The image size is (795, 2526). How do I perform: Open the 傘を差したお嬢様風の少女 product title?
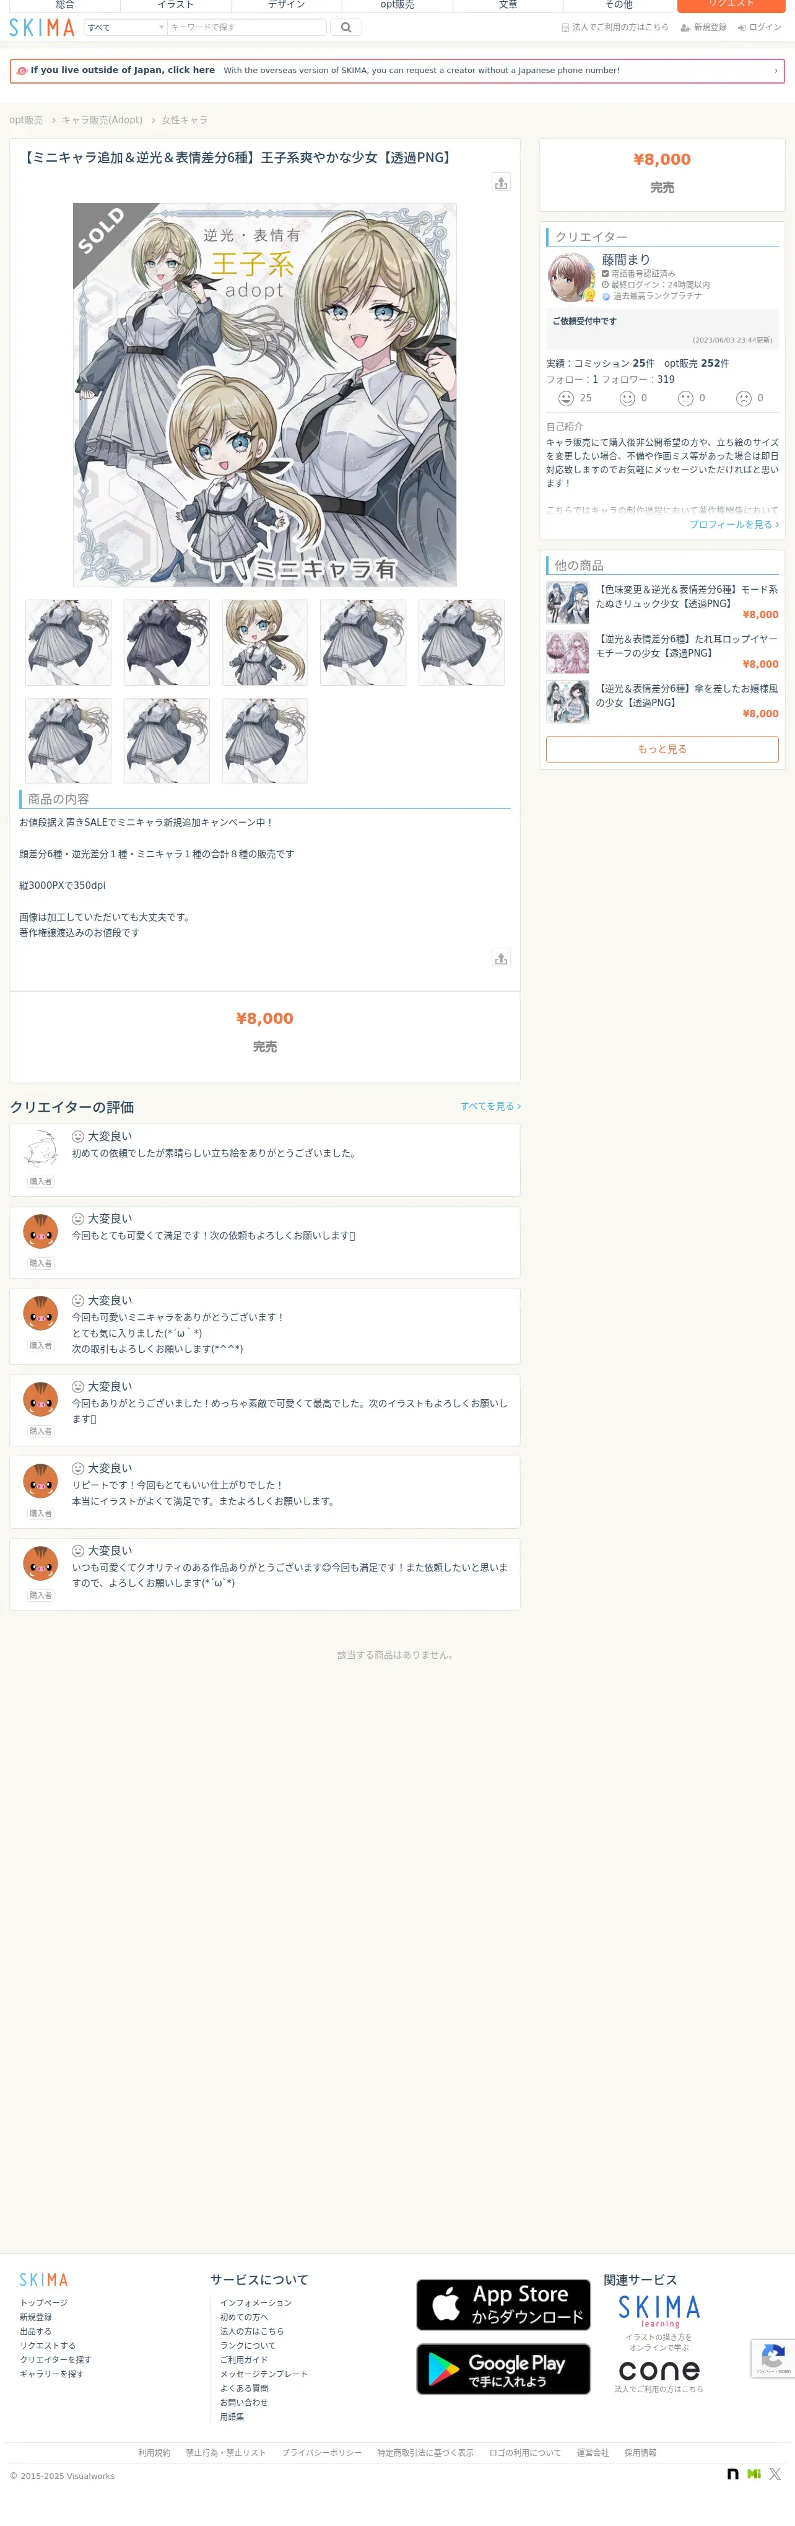(687, 695)
